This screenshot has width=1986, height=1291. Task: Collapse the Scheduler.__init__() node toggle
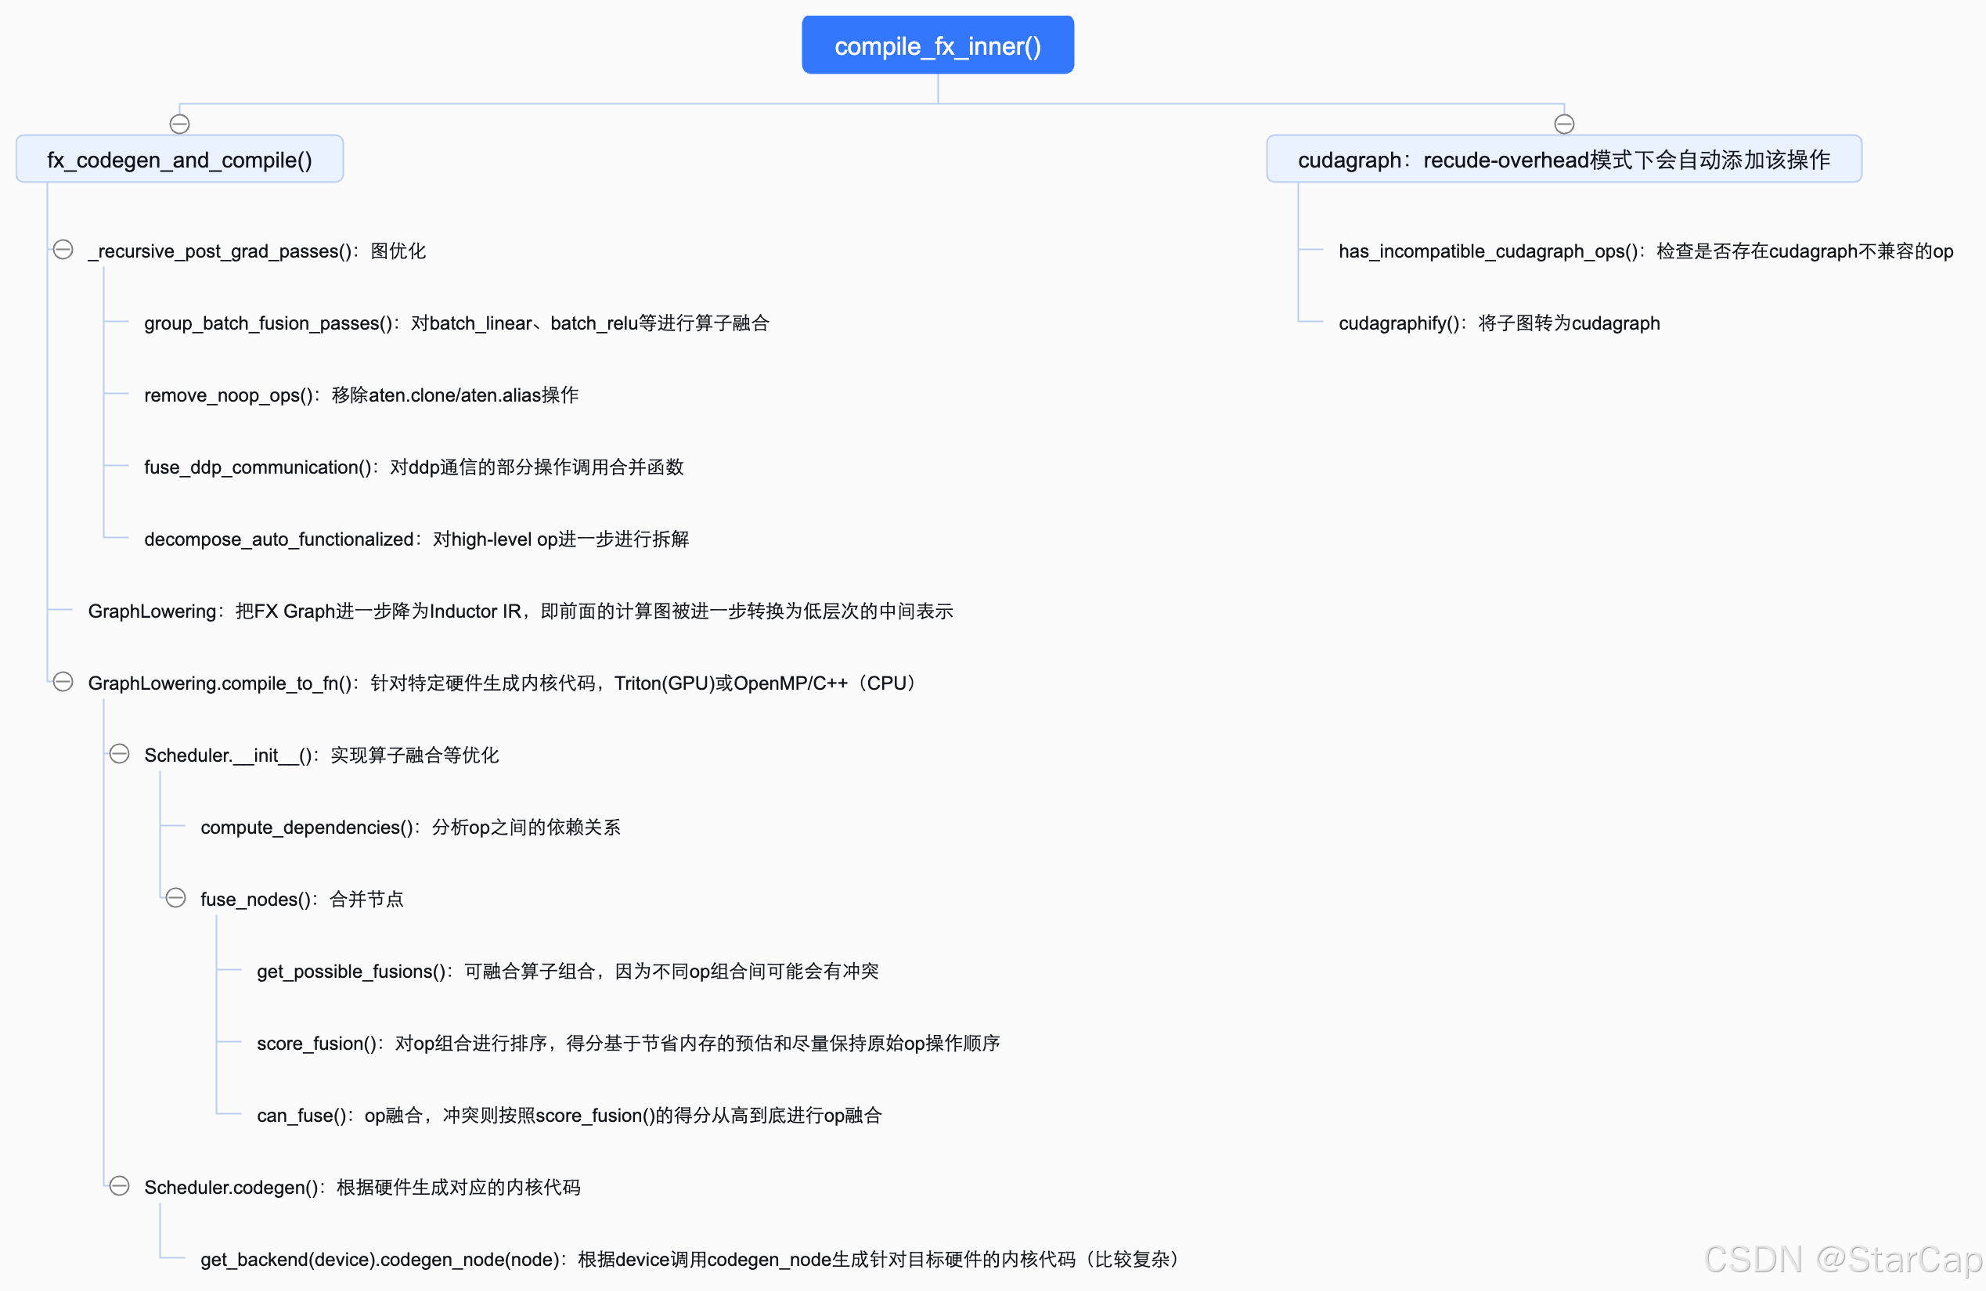coord(119,755)
